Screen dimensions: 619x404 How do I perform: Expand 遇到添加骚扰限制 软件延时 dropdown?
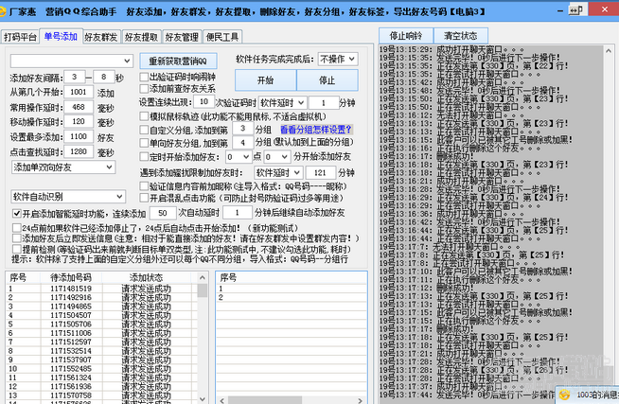(x=278, y=172)
